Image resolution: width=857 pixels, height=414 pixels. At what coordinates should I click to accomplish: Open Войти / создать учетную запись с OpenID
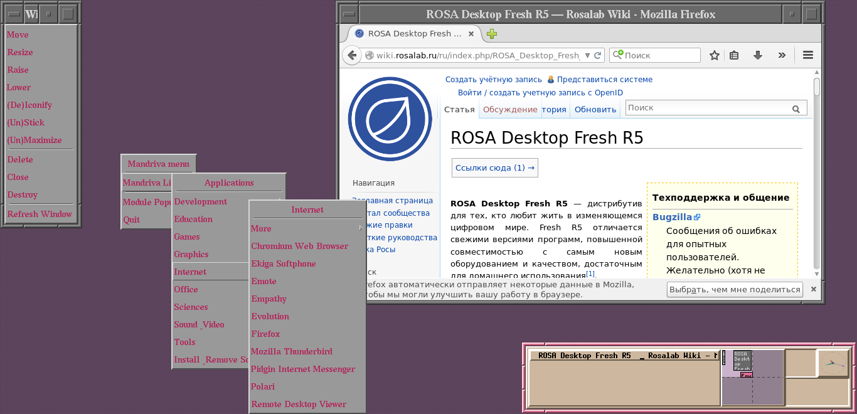(x=540, y=93)
